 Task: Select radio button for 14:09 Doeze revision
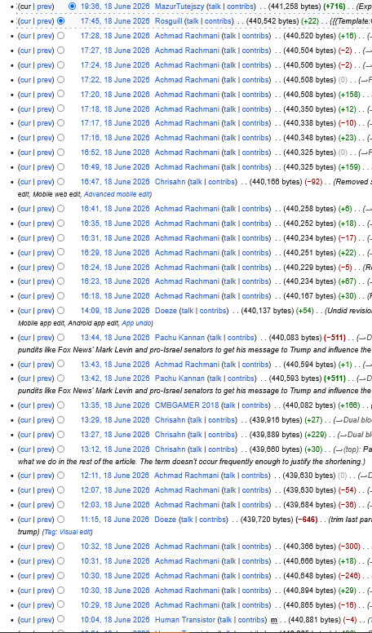(x=60, y=311)
